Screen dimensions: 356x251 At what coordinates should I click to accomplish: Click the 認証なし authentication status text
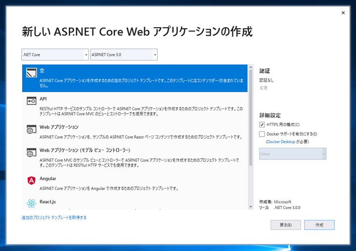pyautogui.click(x=267, y=80)
